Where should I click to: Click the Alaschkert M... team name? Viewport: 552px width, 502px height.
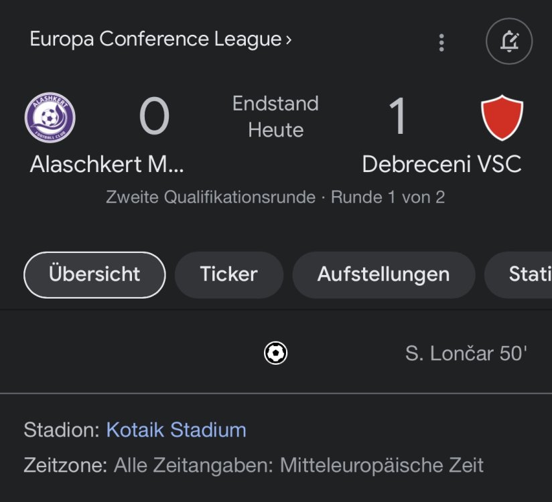[107, 164]
